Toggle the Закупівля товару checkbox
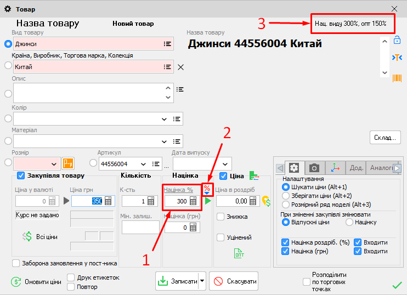This screenshot has height=295, width=407. click(x=21, y=175)
